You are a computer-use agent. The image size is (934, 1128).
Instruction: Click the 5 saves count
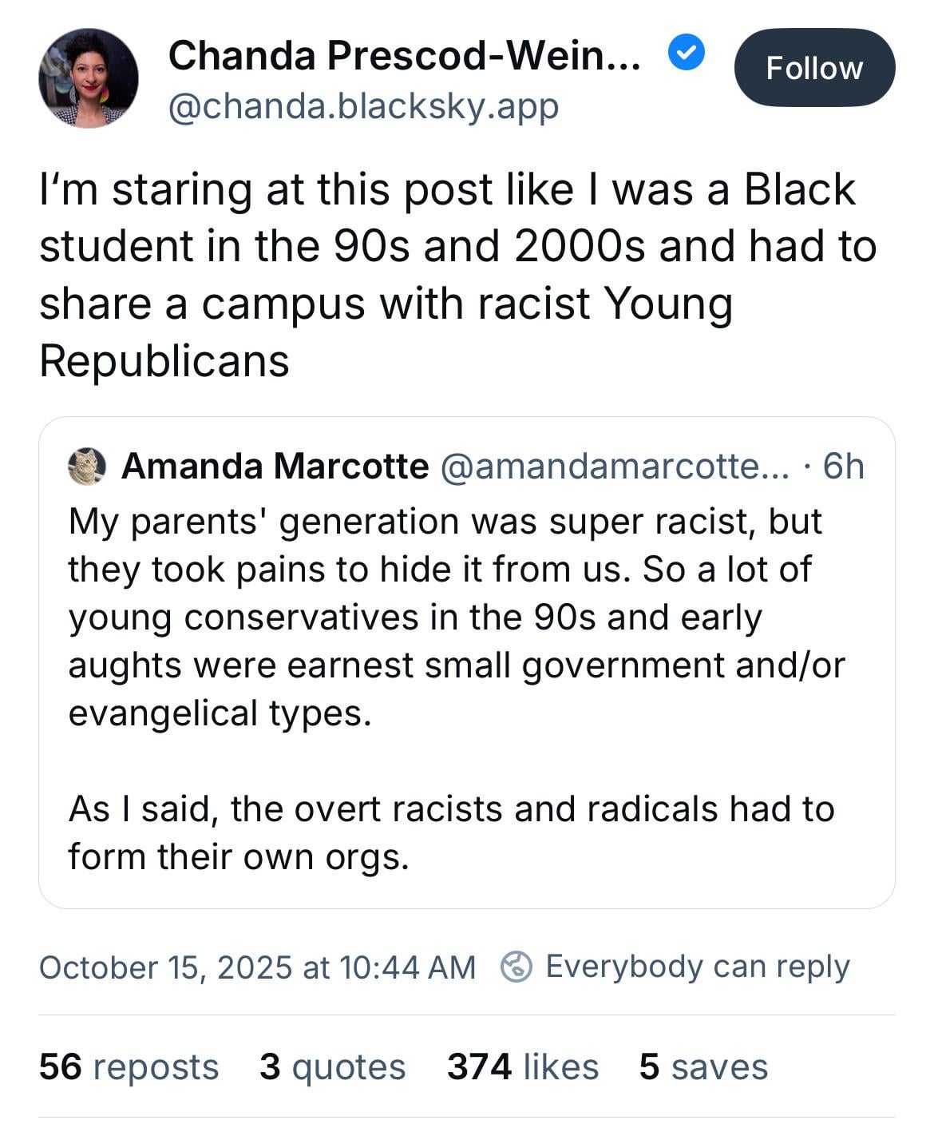(703, 1067)
